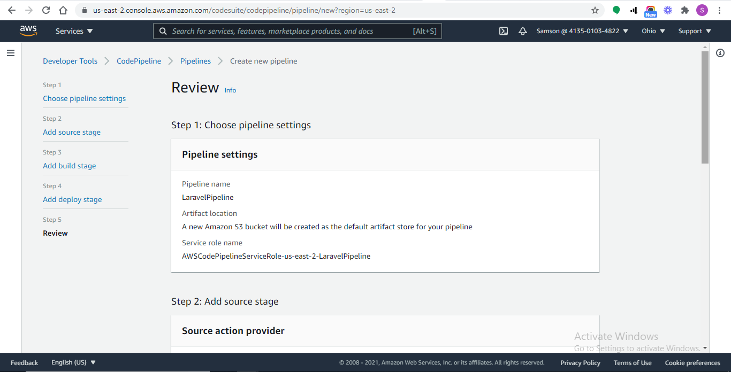Open the browser extensions puzzle icon
The width and height of the screenshot is (731, 372).
point(685,10)
